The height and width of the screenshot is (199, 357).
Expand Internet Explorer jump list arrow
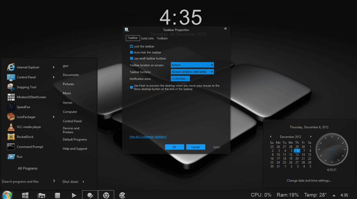tap(54, 67)
